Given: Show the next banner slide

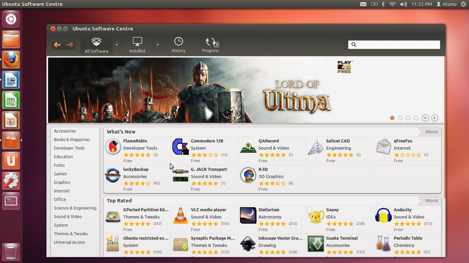Looking at the screenshot, I should point(435,118).
